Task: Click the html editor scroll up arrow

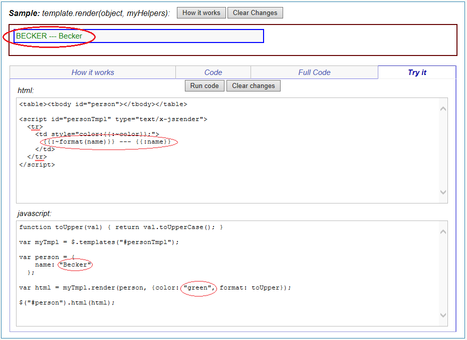Action: tap(443, 109)
